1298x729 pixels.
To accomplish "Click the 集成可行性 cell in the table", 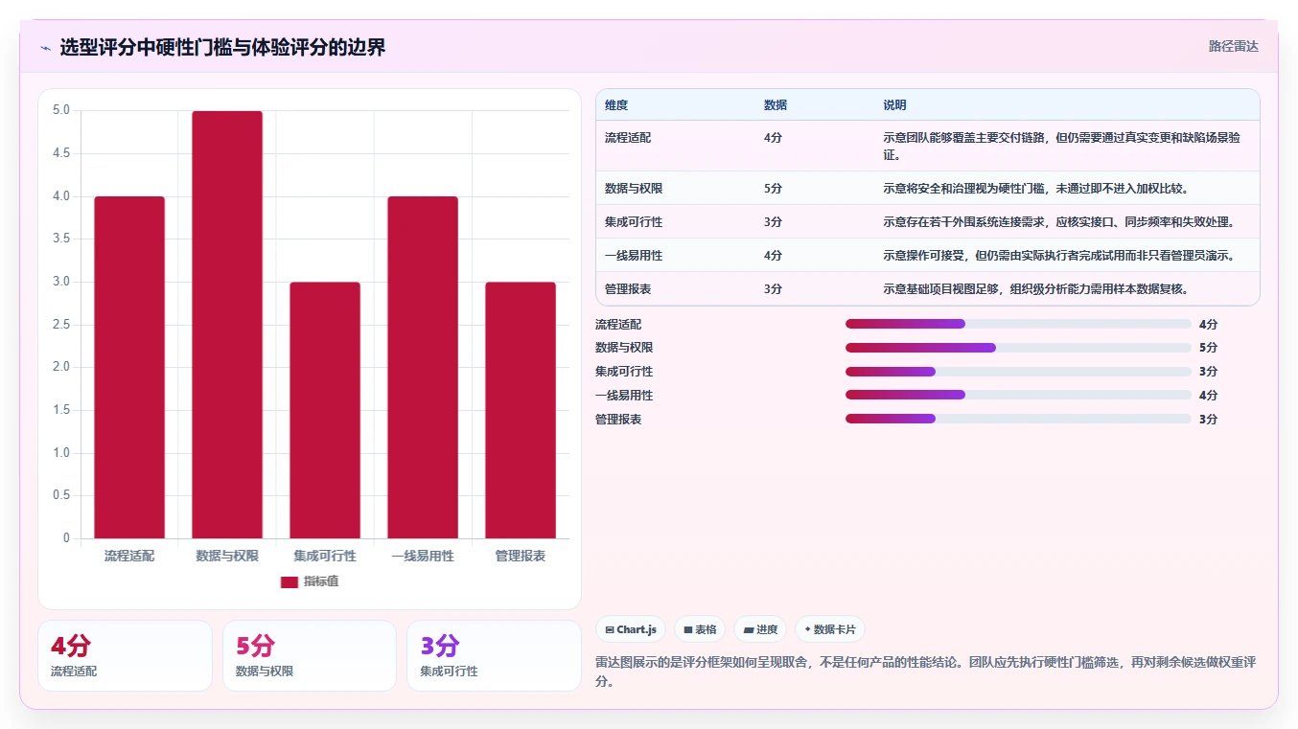I will click(x=634, y=222).
